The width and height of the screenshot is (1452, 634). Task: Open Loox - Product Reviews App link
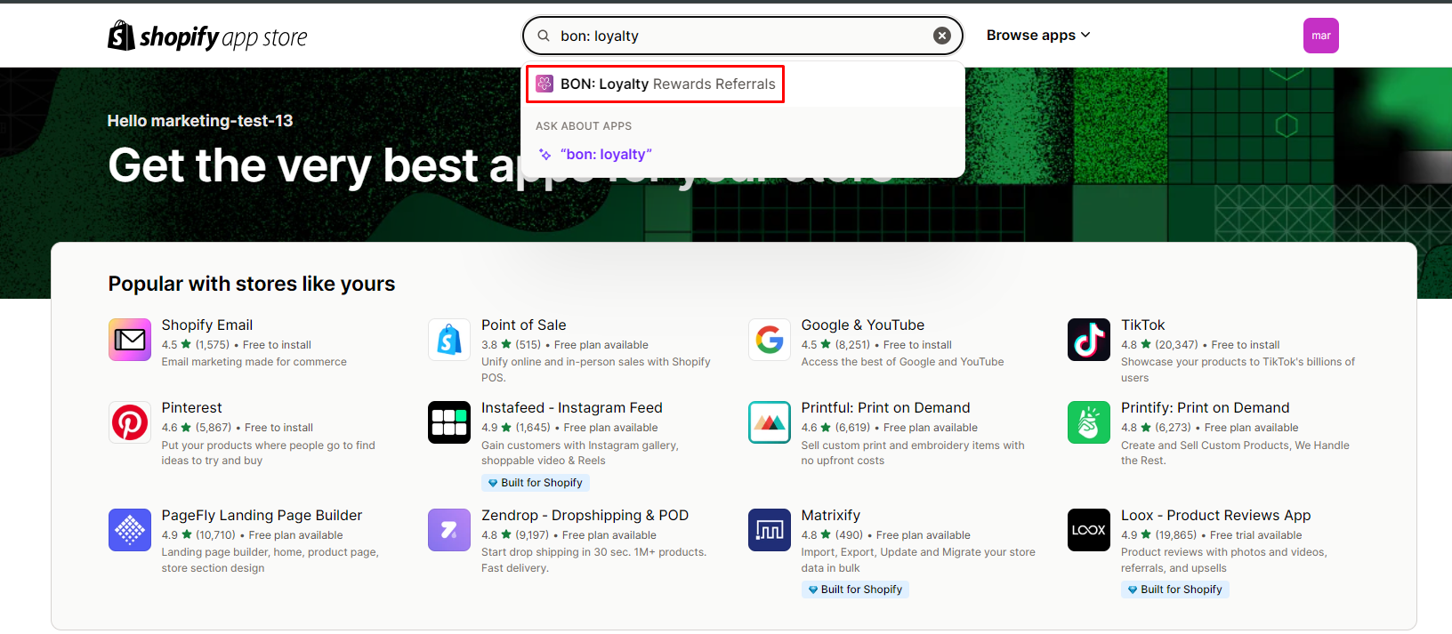point(1216,516)
